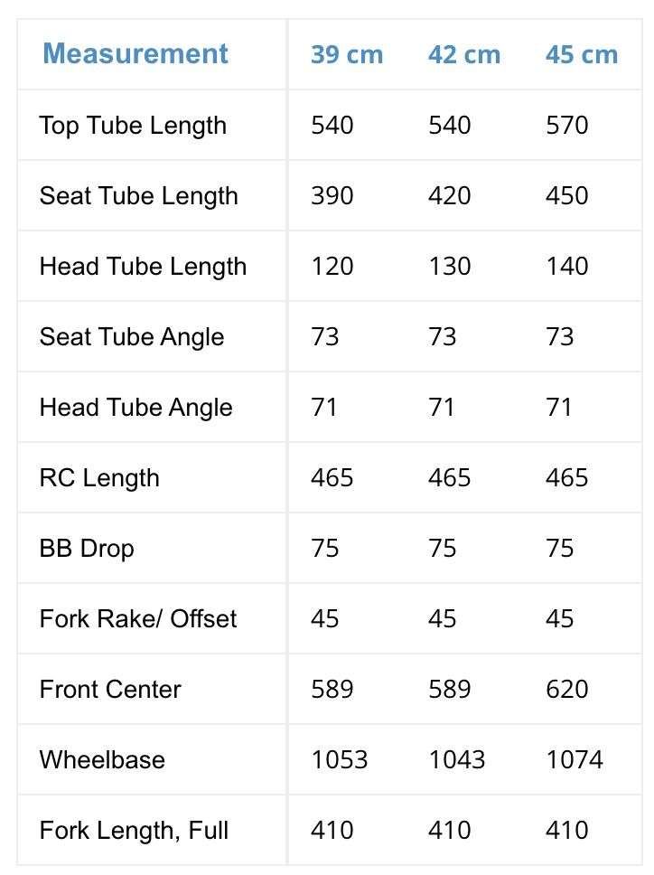654x875 pixels.
Task: Click the 1074 wheelbase value
Action: click(x=575, y=759)
